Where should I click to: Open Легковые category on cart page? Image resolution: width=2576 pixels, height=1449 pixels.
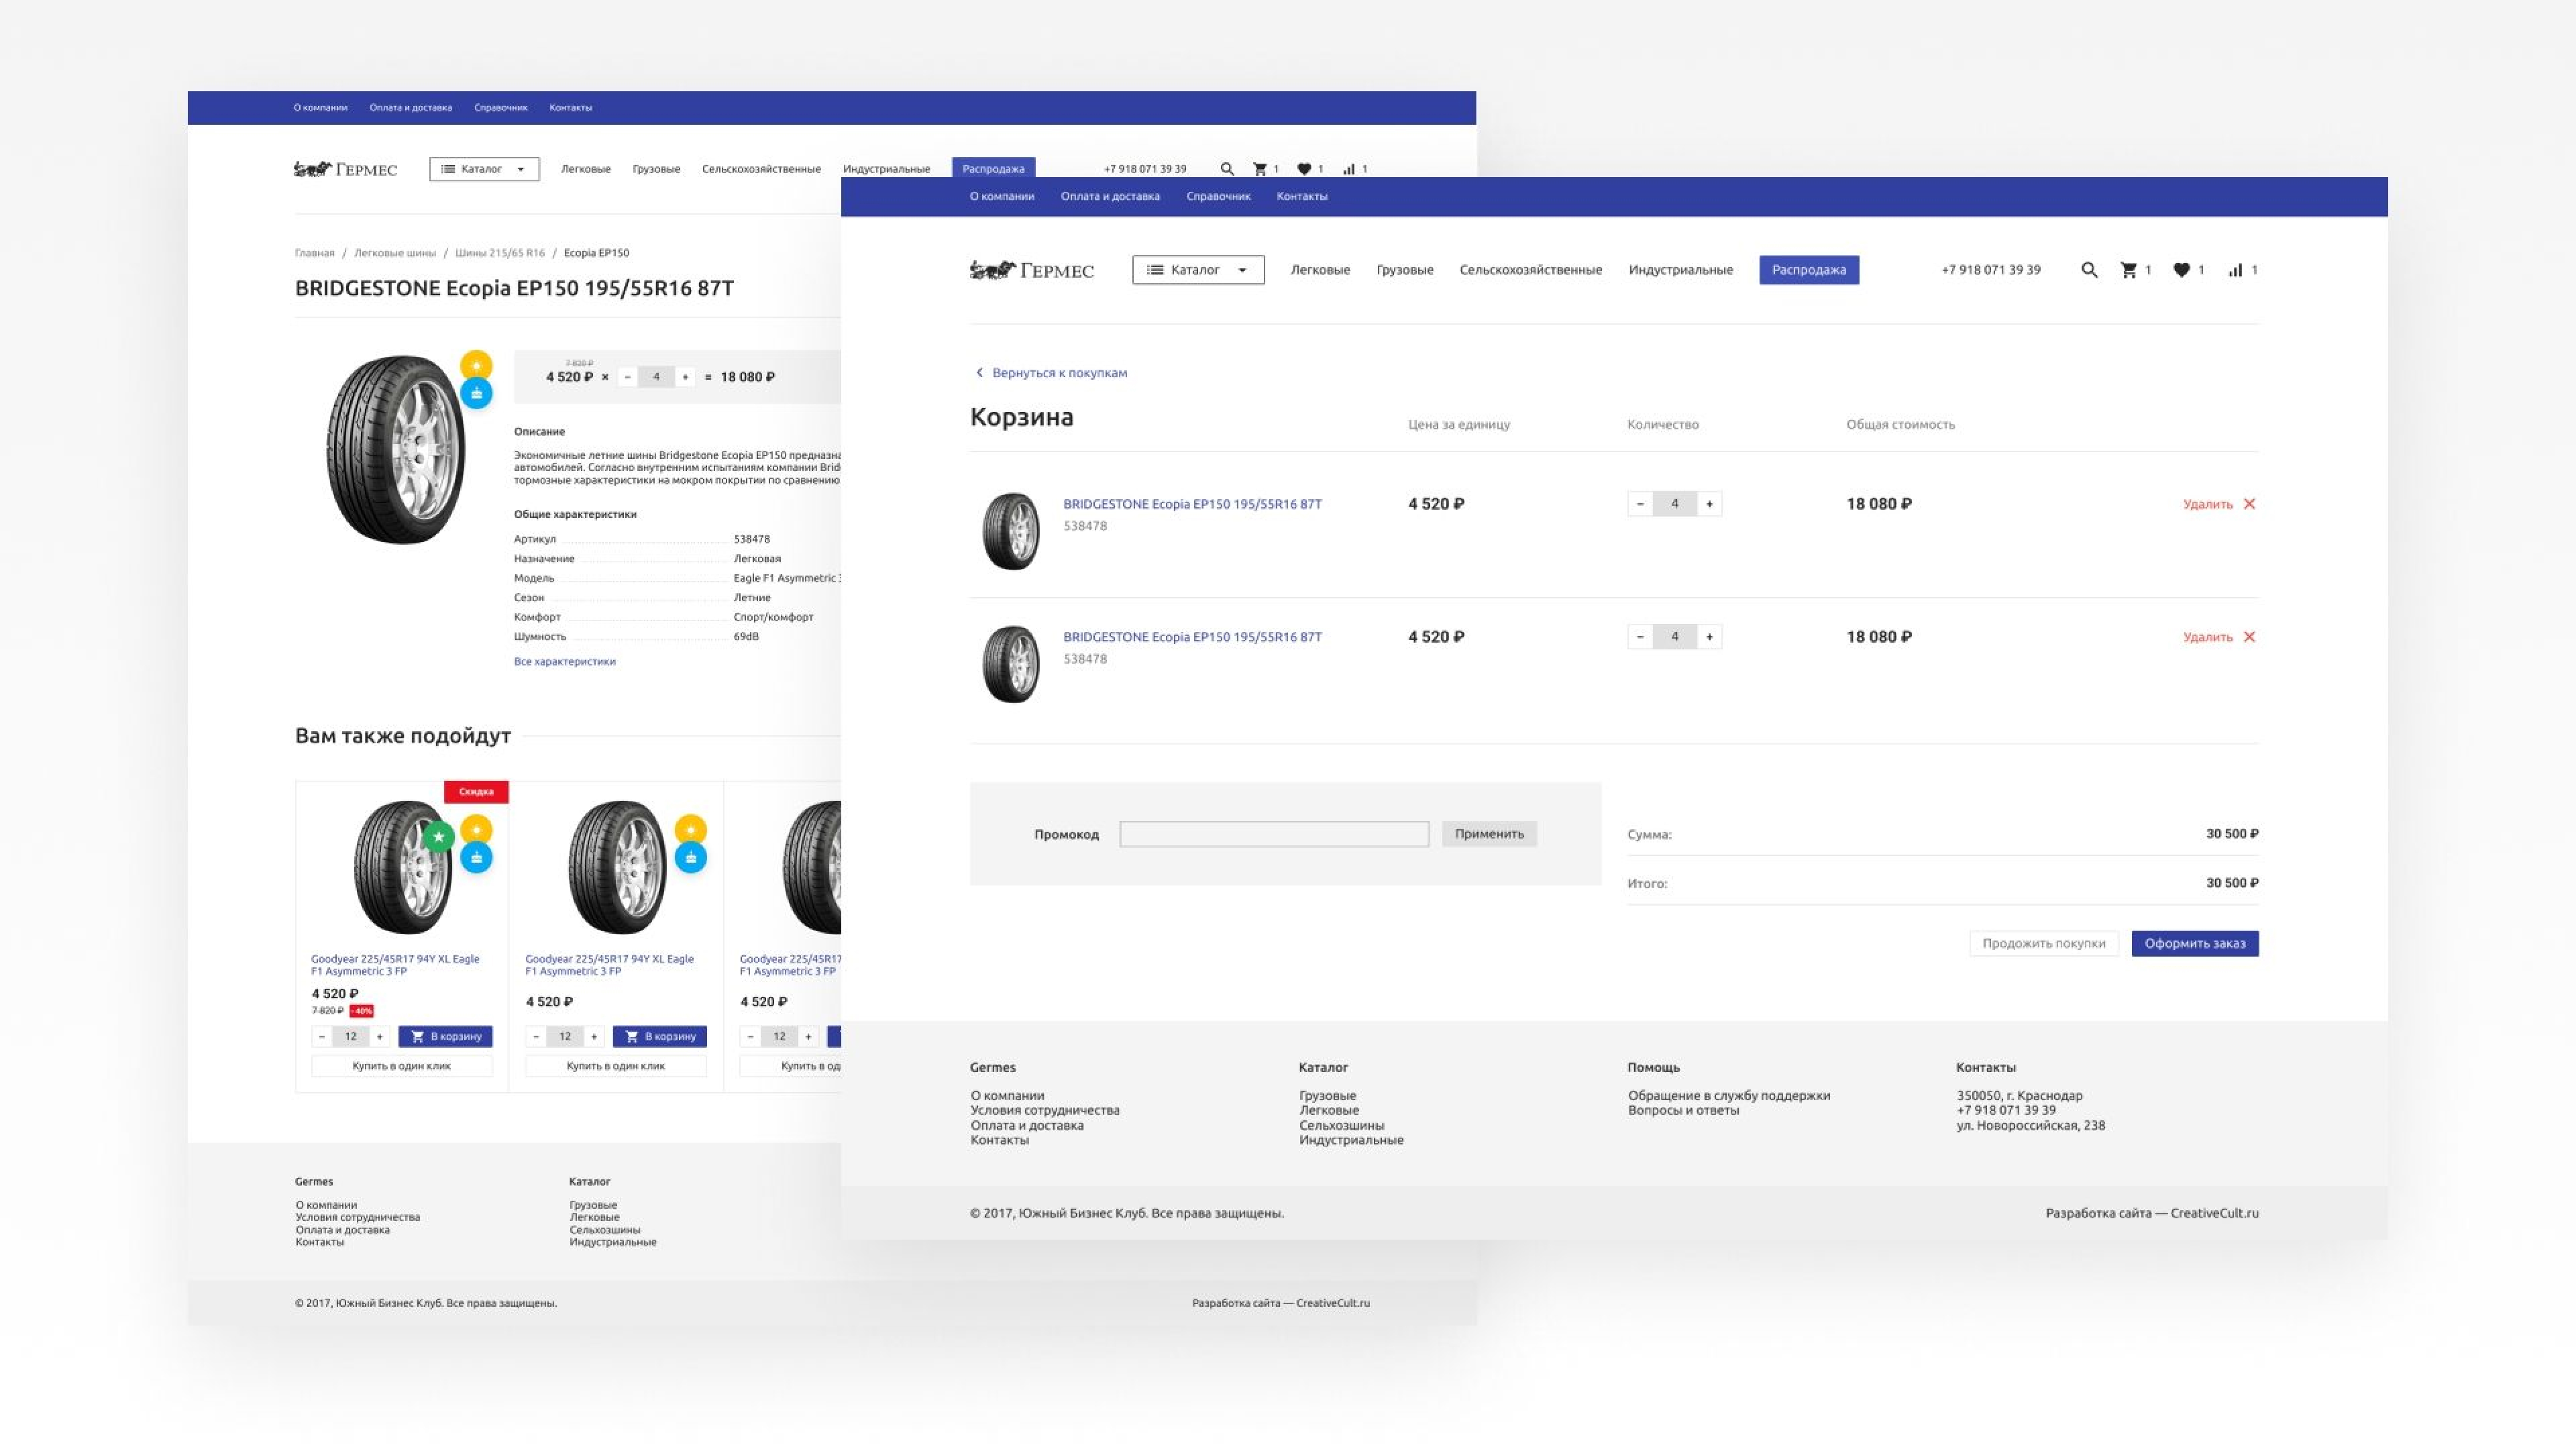1320,270
